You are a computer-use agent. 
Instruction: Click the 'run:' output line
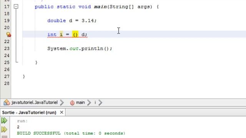coord(22,121)
